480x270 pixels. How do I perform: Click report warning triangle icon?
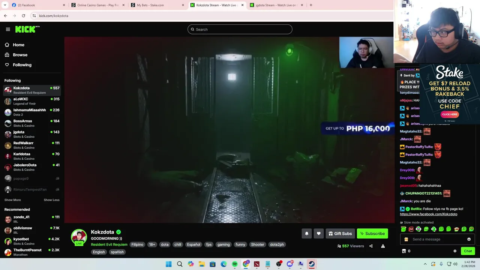pos(383,246)
